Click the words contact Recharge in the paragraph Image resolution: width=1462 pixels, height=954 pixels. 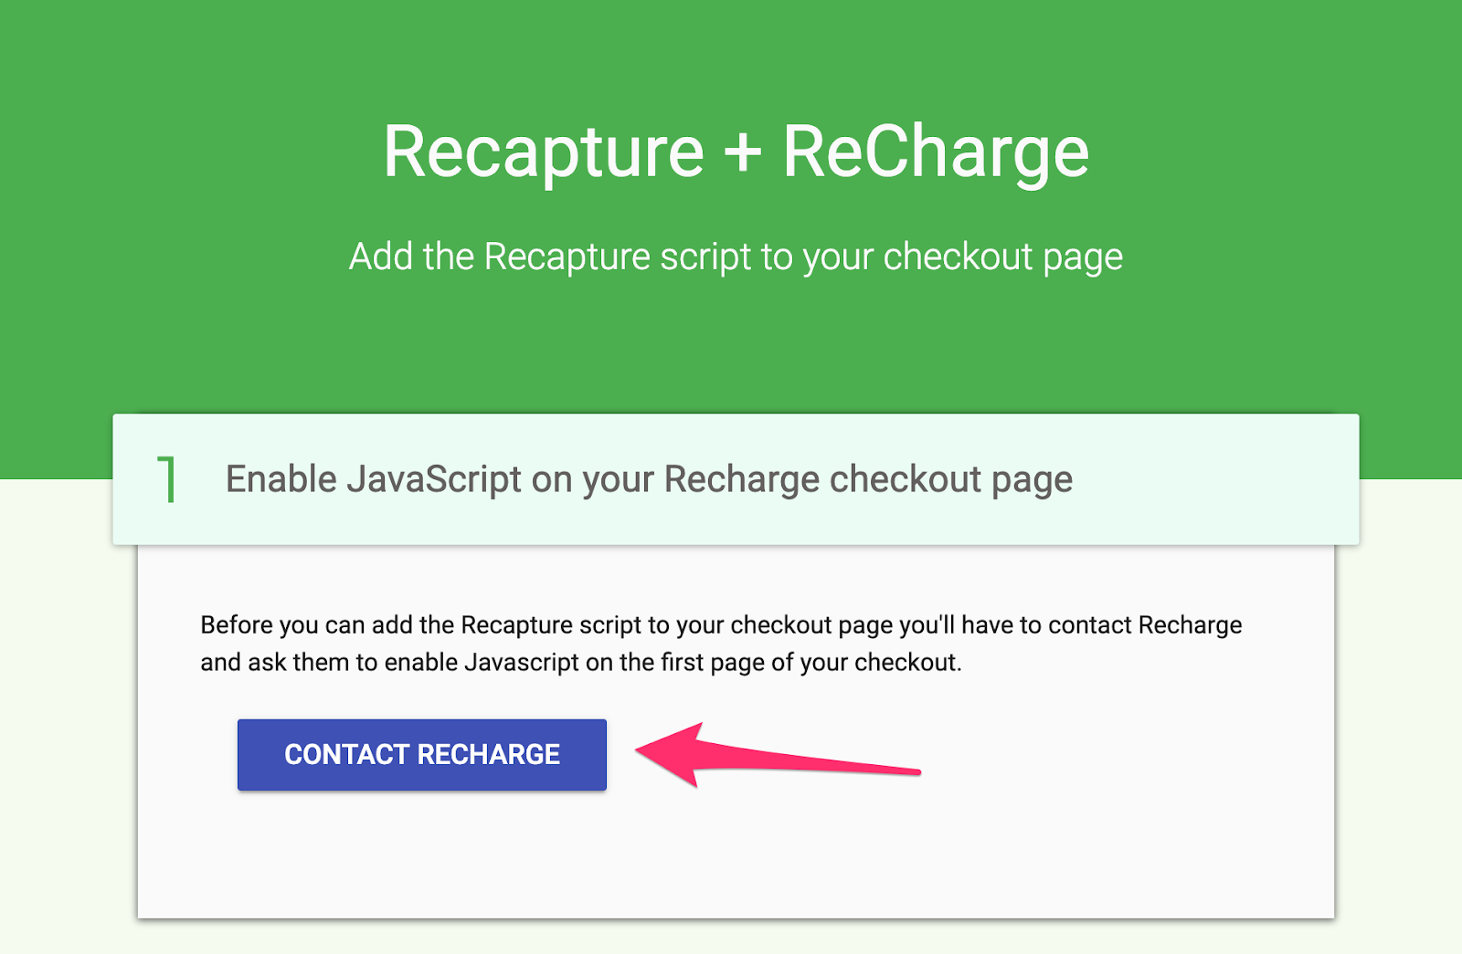pos(1145,625)
